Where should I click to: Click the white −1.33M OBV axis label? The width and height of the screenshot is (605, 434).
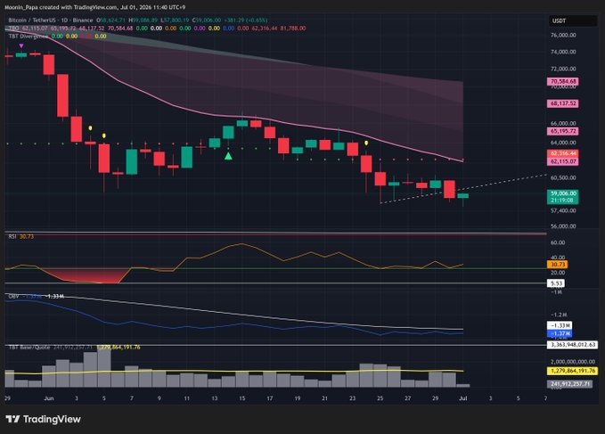click(x=560, y=325)
